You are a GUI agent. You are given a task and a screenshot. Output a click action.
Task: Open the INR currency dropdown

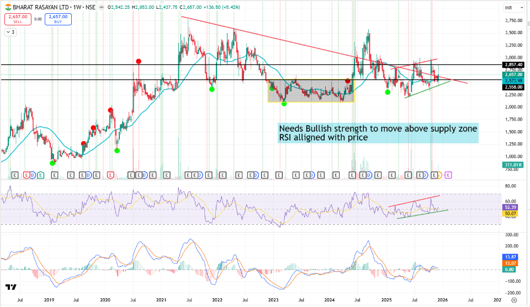514,7
